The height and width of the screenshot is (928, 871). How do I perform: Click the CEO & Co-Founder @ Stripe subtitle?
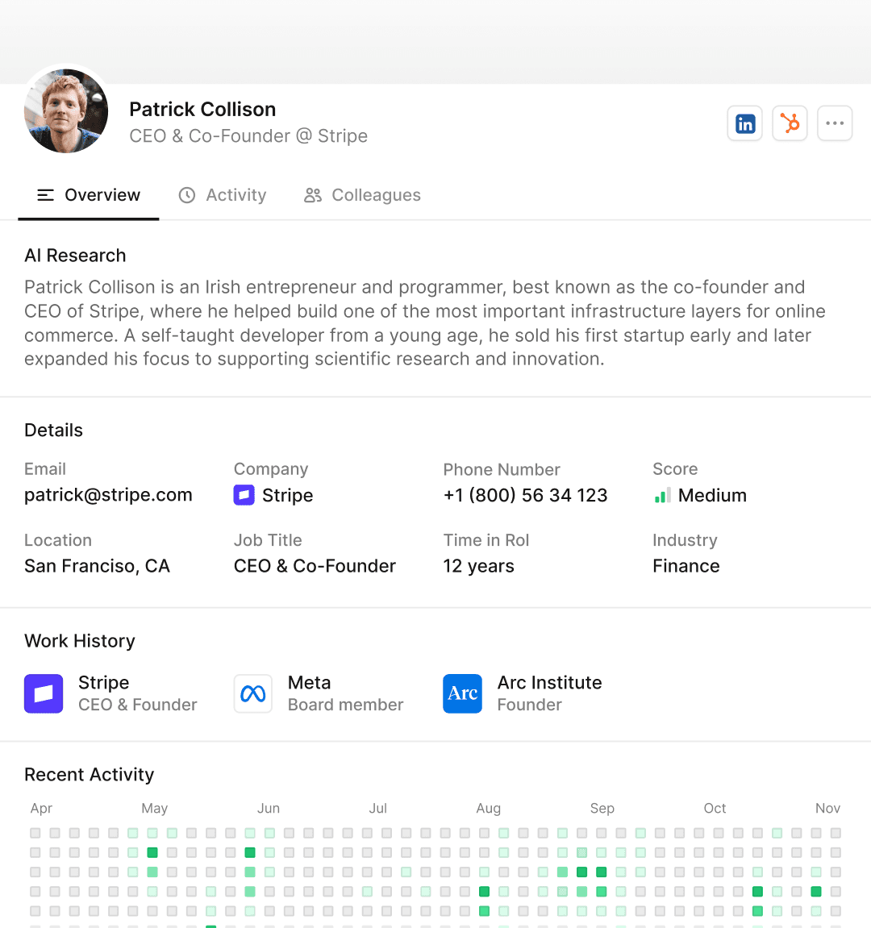point(248,136)
